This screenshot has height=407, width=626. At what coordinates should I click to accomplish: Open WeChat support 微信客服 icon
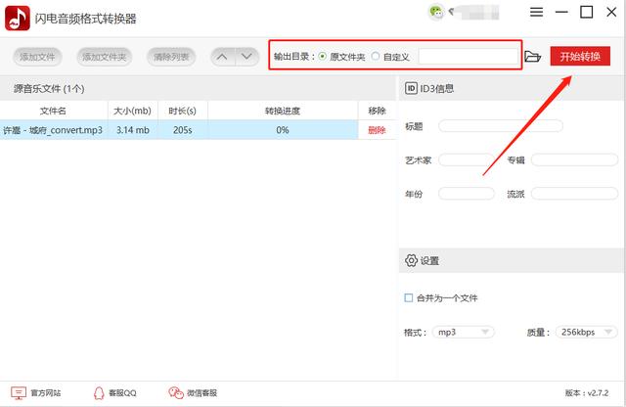click(176, 393)
